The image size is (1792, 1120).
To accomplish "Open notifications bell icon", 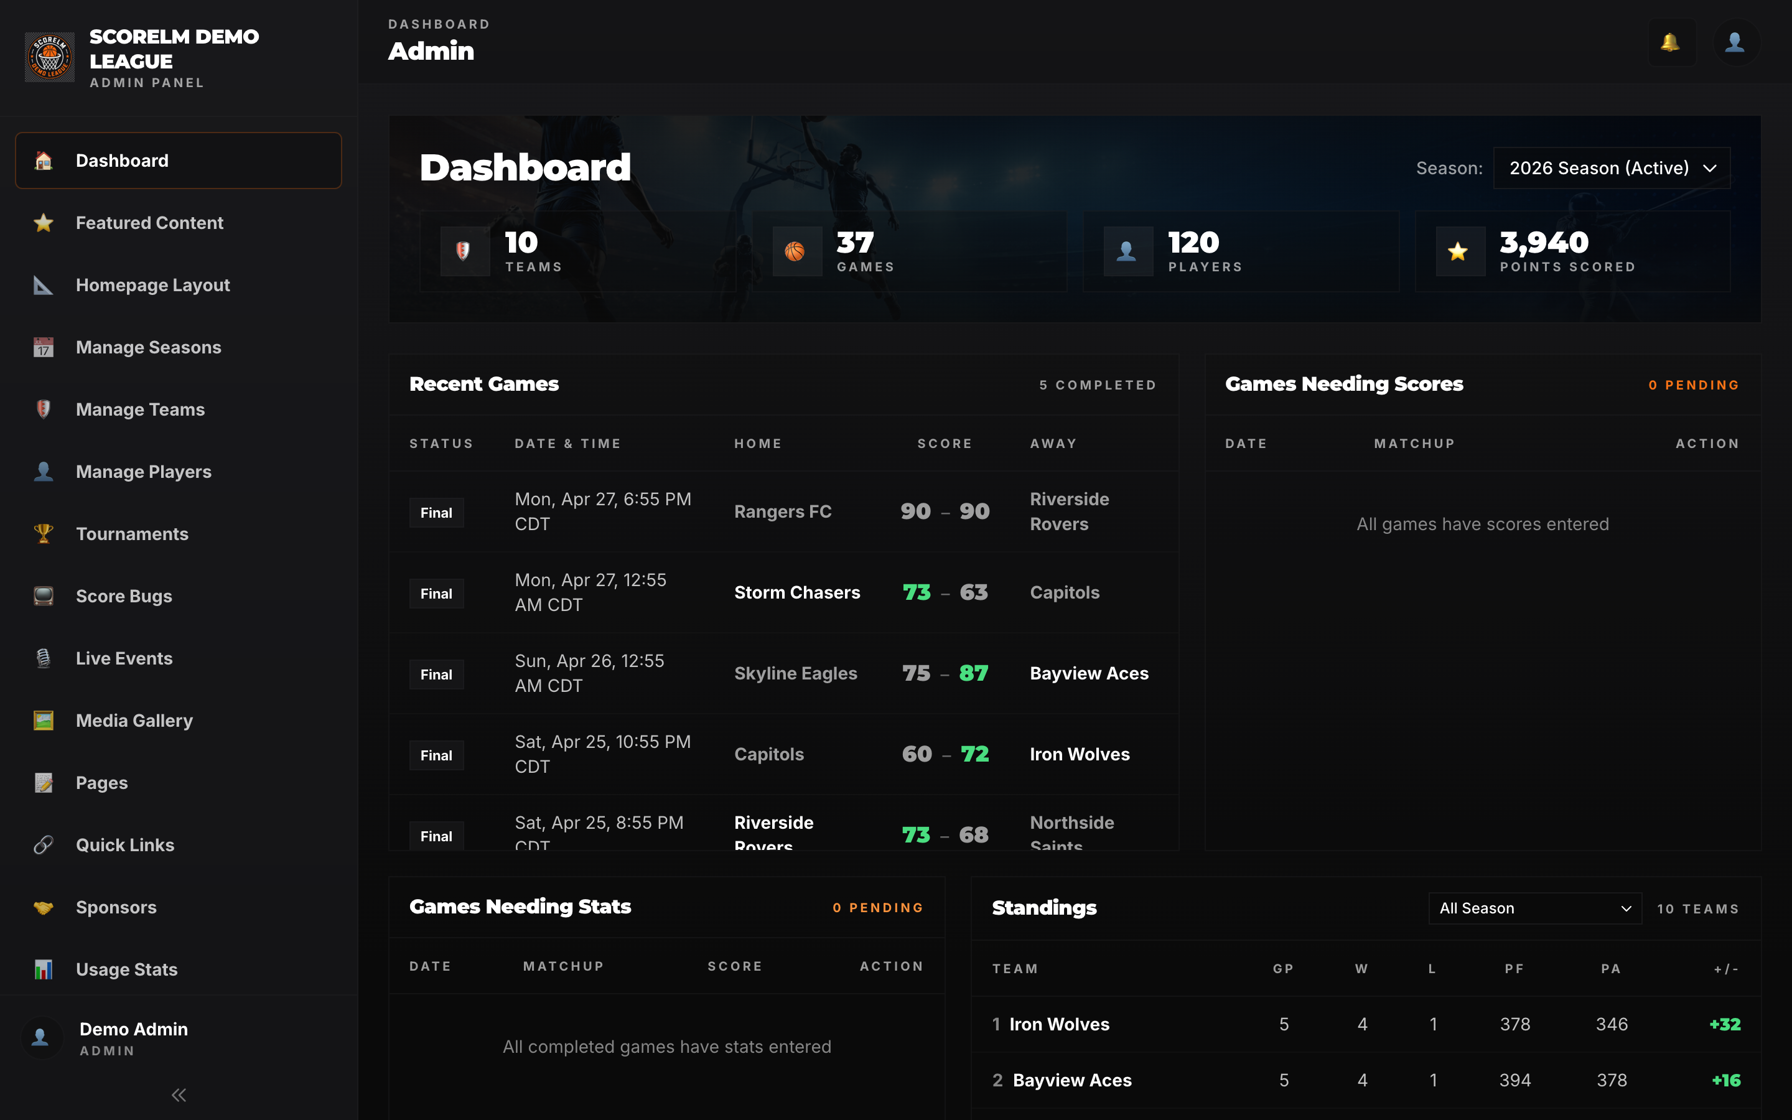I will coord(1671,42).
